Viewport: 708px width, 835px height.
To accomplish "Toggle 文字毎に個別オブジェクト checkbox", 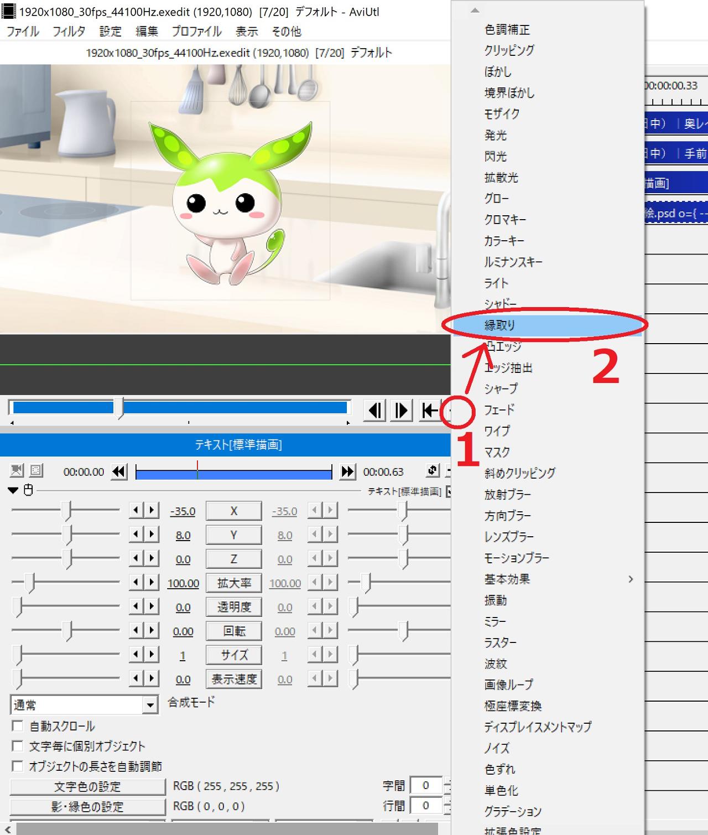I will (x=18, y=746).
